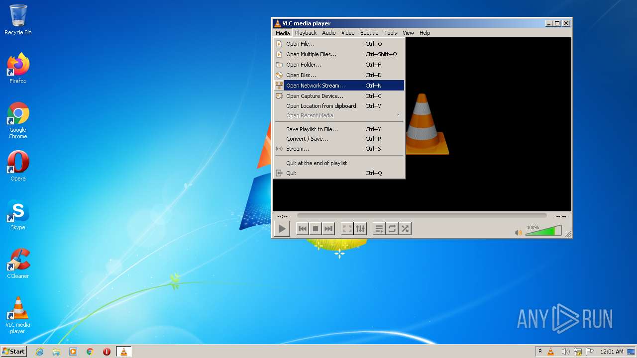Click VLC cone in system tray
Viewport: 637px width, 358px height.
click(551, 352)
